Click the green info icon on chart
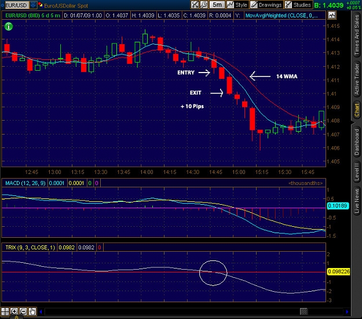362x319 pixels. click(x=9, y=27)
